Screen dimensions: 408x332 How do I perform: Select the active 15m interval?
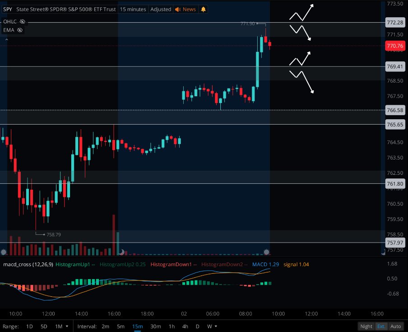point(137,326)
